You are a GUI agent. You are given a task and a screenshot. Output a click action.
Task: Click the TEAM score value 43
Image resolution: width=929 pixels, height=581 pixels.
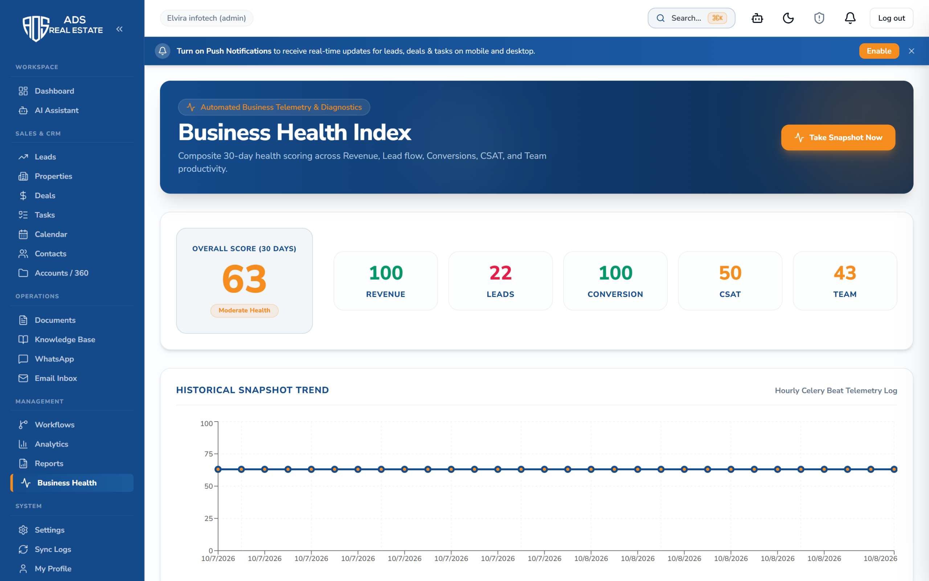coord(844,273)
